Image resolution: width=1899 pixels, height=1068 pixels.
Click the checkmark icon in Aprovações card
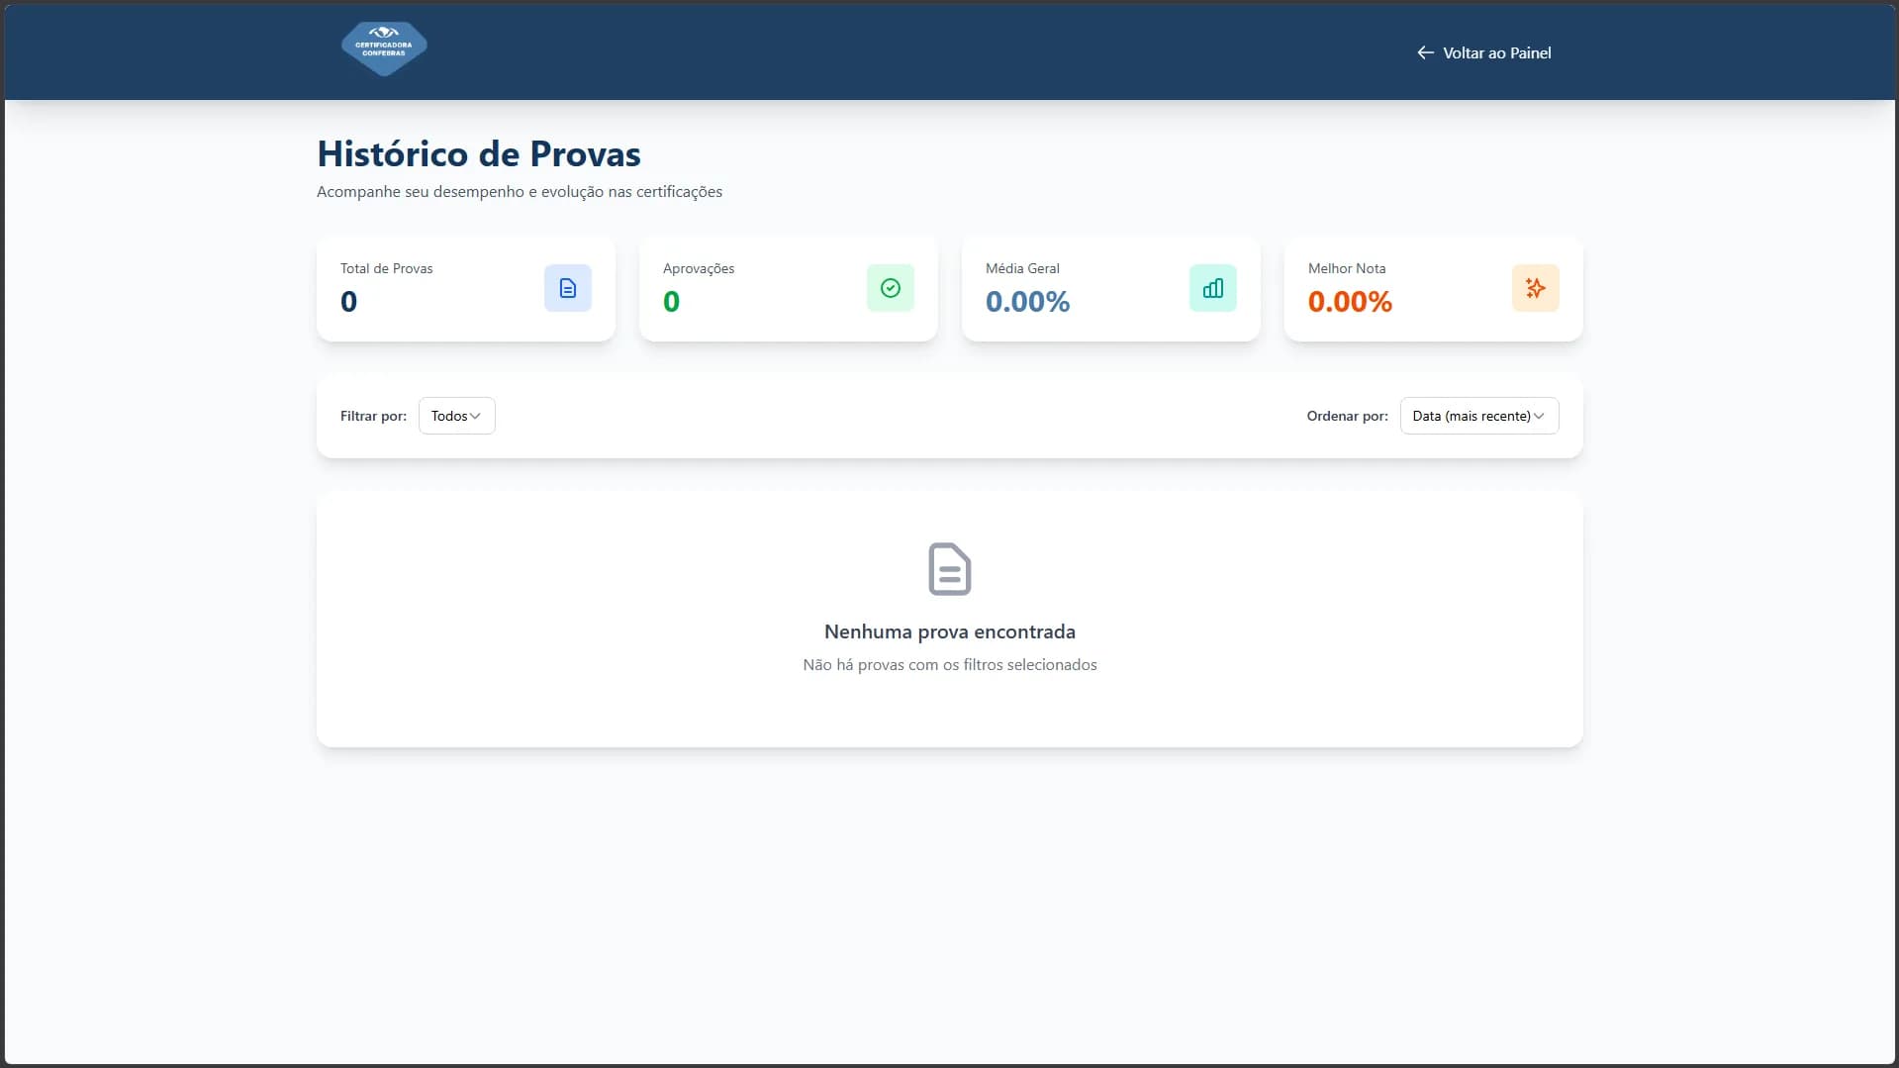891,288
